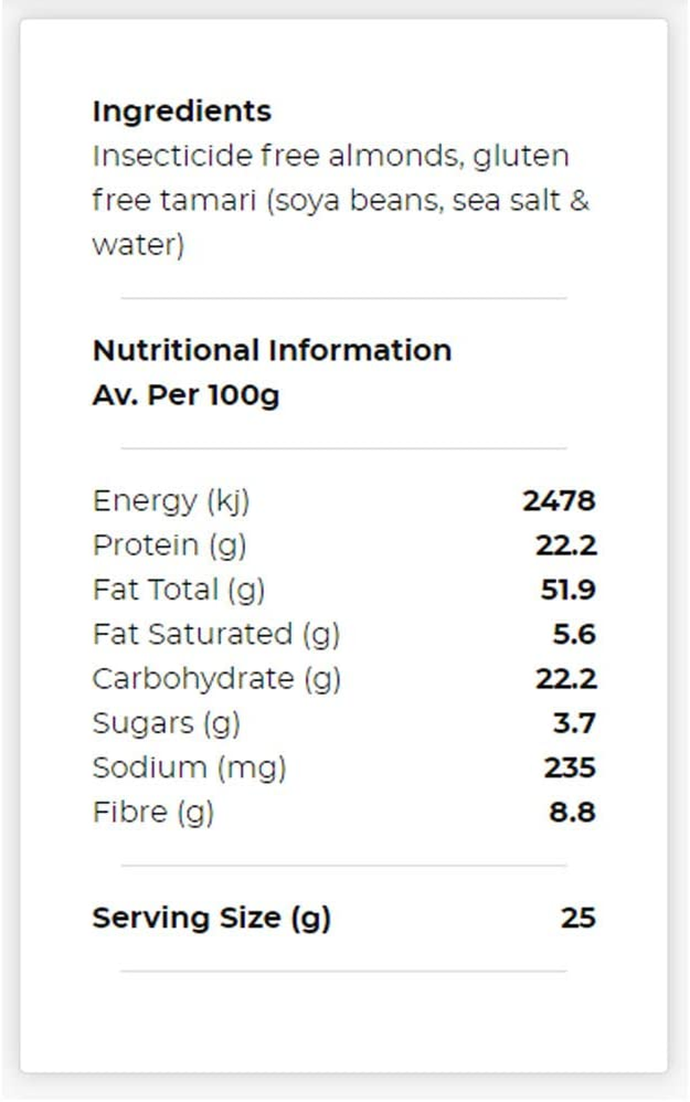690x1102 pixels.
Task: Click the Sugars (g) label
Action: (166, 723)
